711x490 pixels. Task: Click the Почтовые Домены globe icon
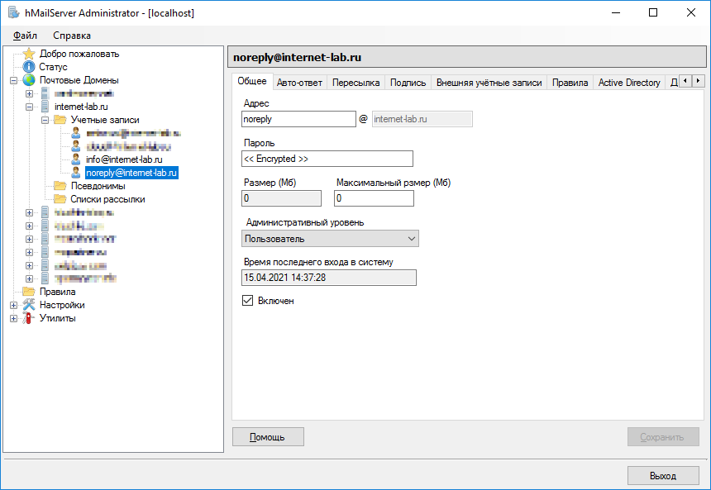point(29,80)
